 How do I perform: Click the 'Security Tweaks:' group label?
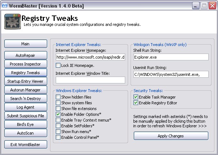[148, 91]
